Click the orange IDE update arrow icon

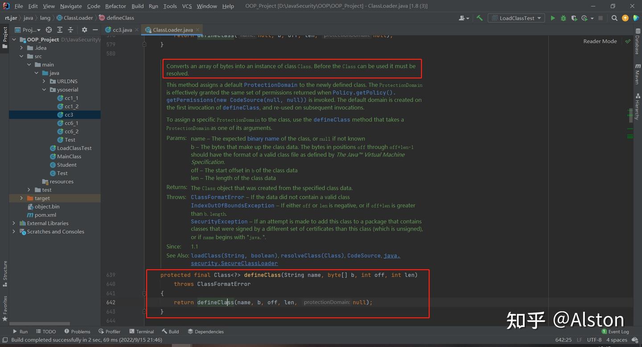pyautogui.click(x=625, y=18)
